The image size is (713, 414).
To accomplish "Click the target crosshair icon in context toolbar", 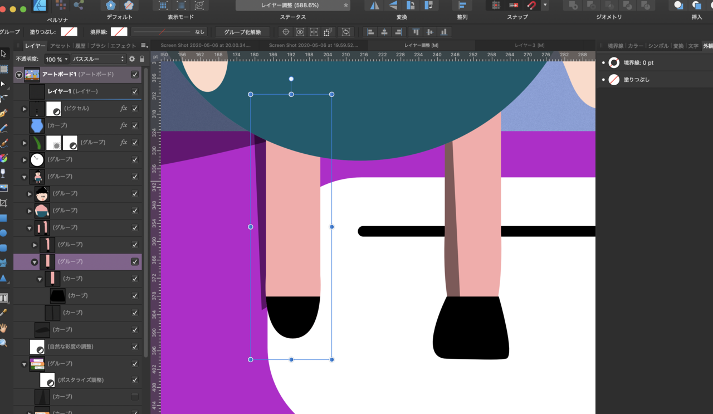I will coord(286,32).
